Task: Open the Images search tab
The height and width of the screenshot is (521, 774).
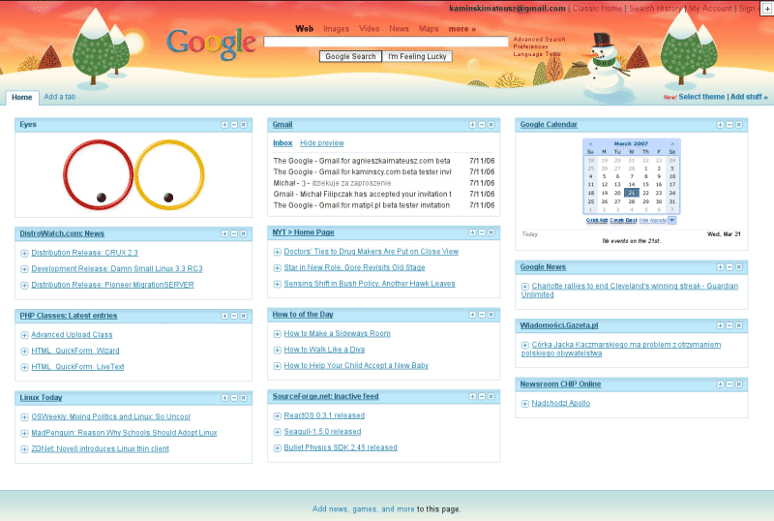Action: (336, 29)
